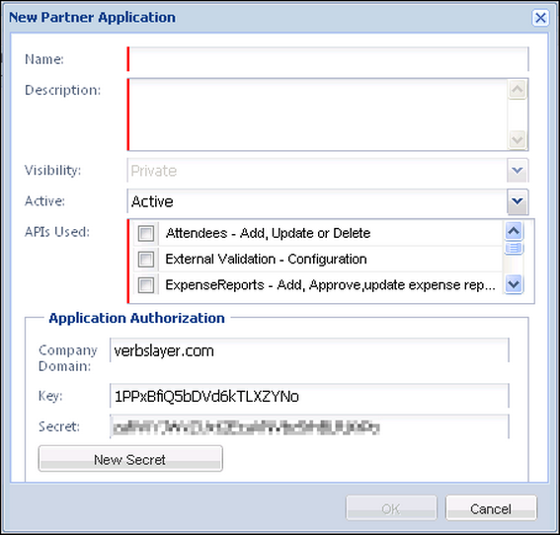560x535 pixels.
Task: Open the Active status dropdown arrow
Action: pyautogui.click(x=518, y=201)
